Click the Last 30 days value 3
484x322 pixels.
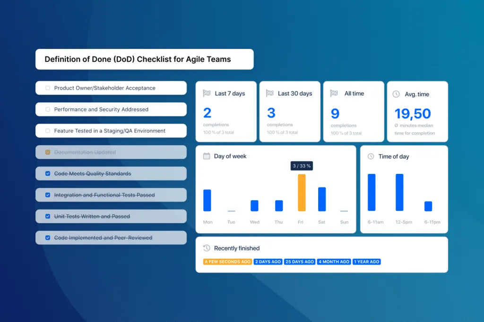pyautogui.click(x=271, y=113)
